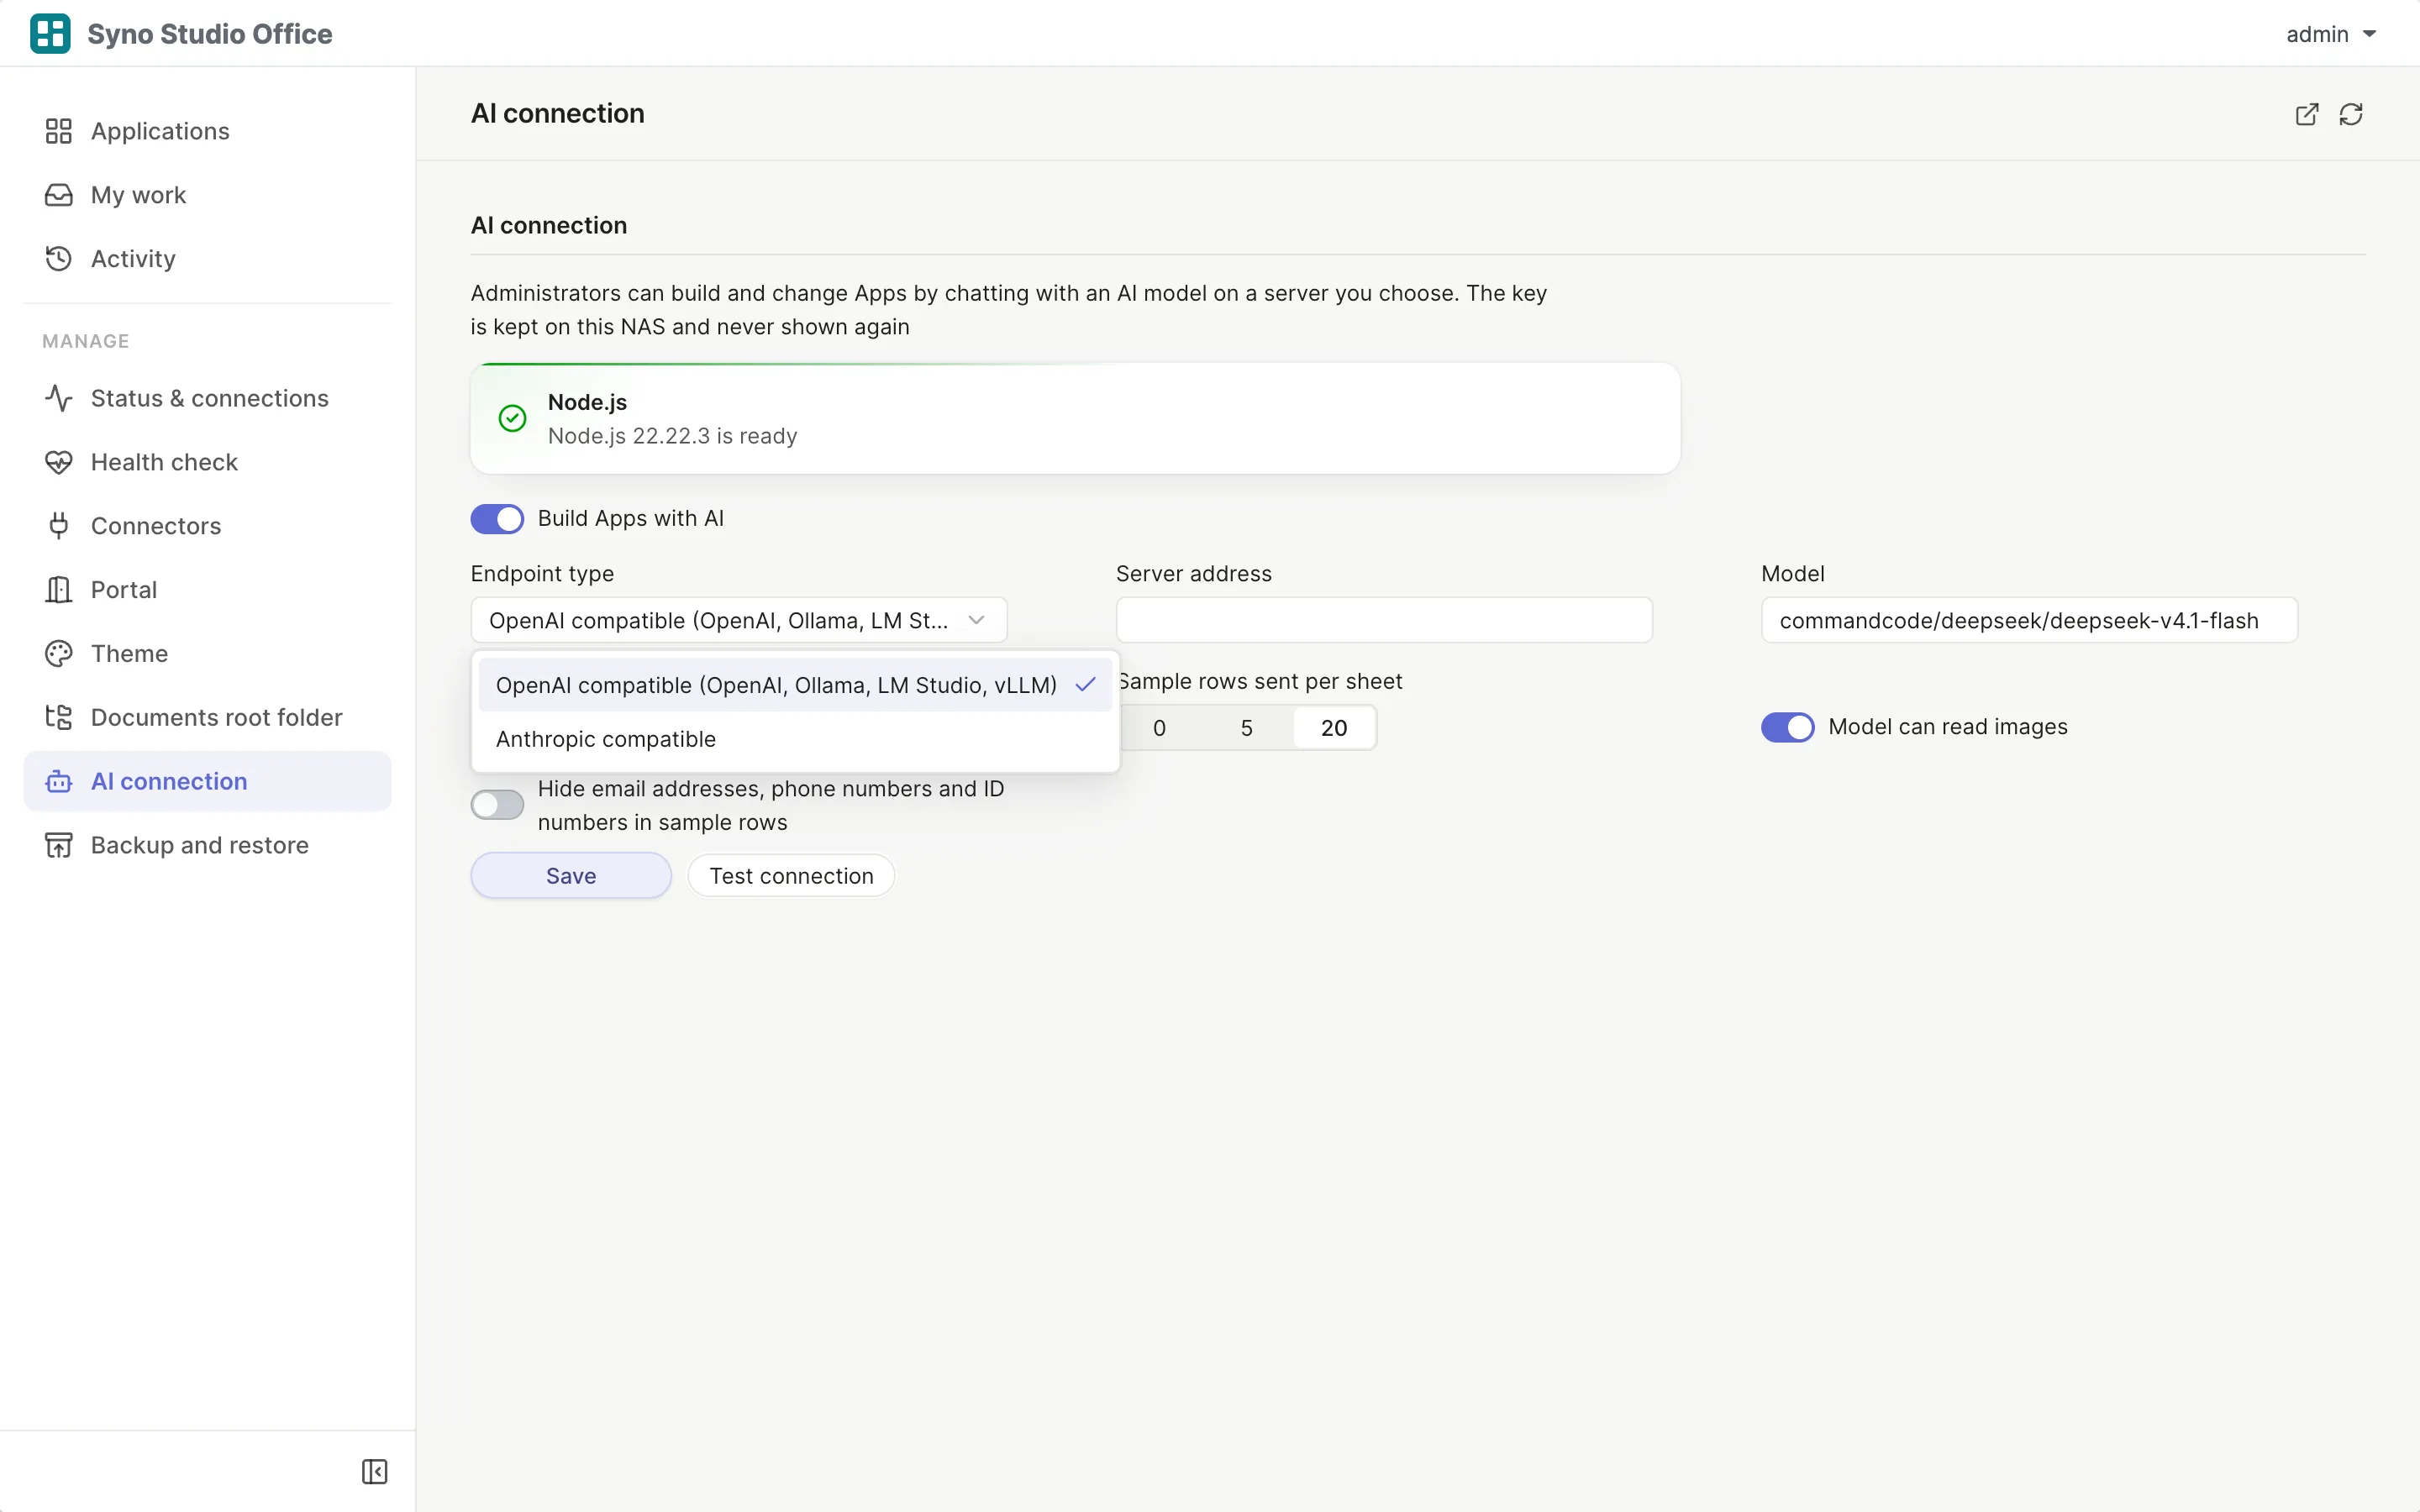Click the MANAGE section label
The height and width of the screenshot is (1512, 2420).
click(86, 341)
